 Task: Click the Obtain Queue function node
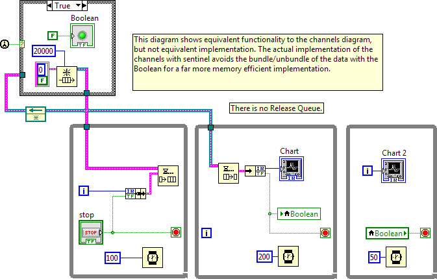[x=67, y=77]
